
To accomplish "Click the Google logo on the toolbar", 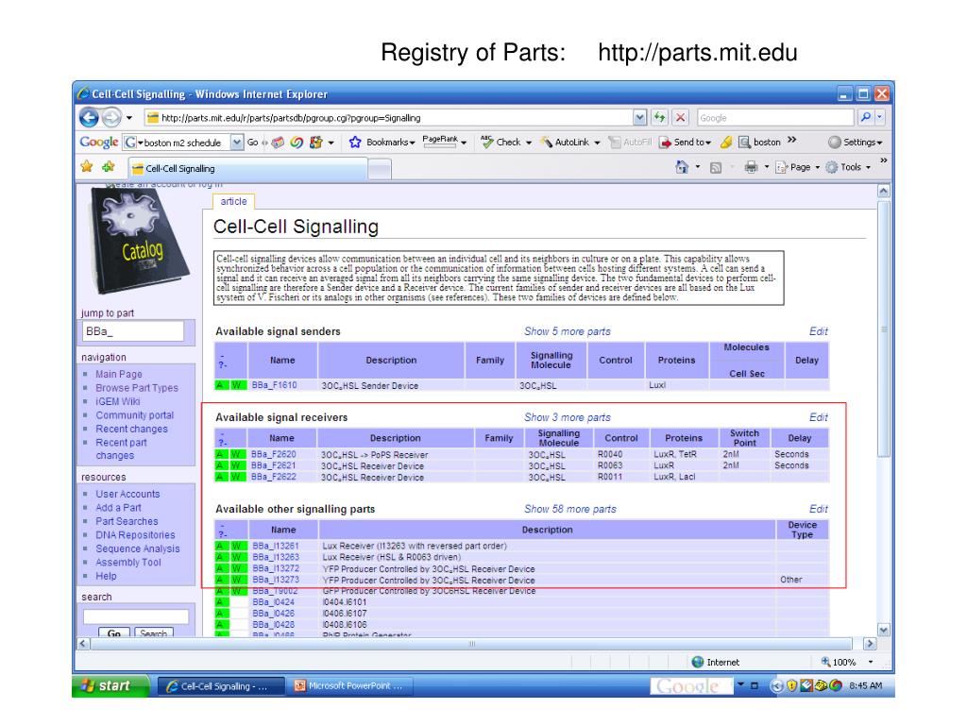I will pos(98,143).
